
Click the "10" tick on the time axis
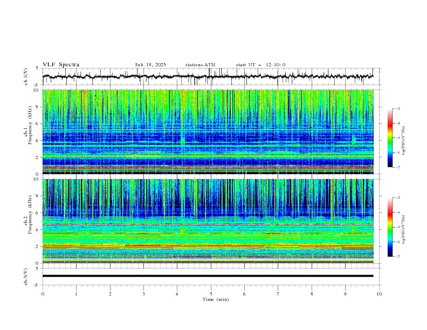[379, 294]
